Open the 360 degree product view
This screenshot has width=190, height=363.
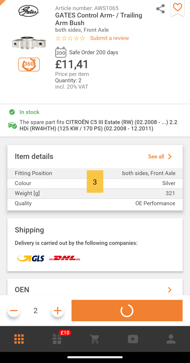coord(29,65)
